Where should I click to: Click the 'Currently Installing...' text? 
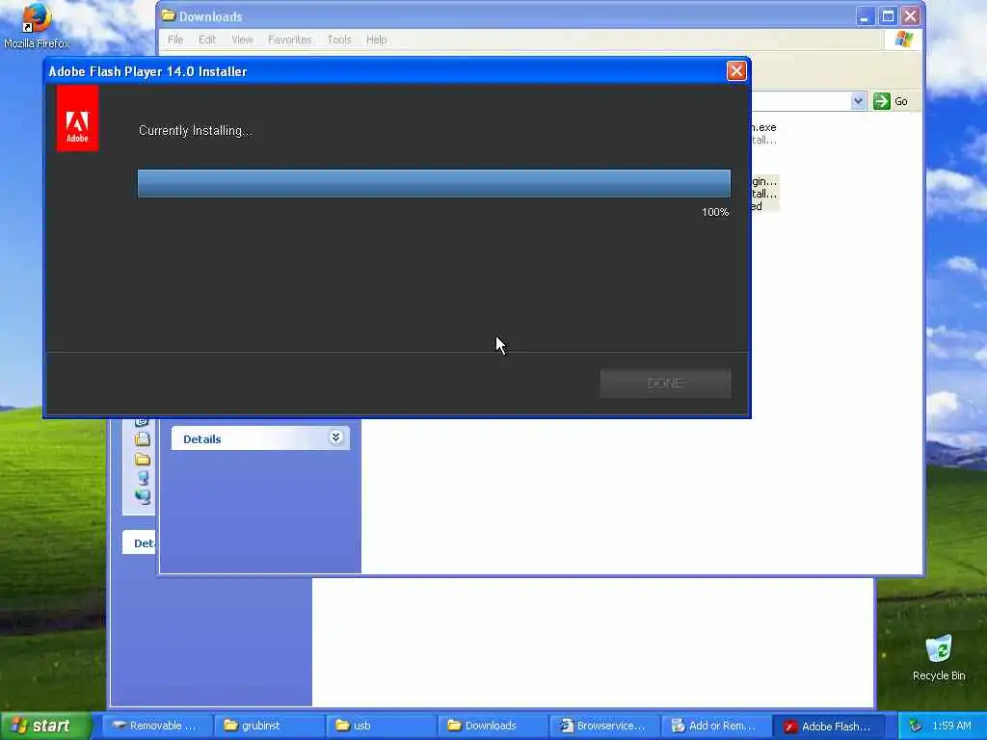pyautogui.click(x=195, y=130)
